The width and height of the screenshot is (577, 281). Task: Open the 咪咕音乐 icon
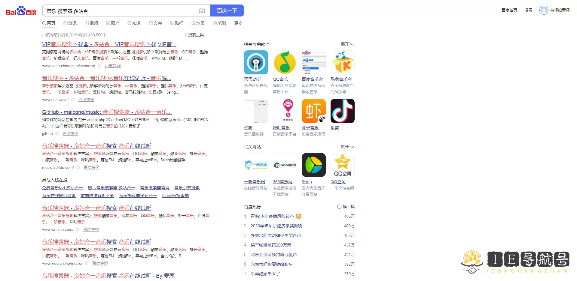pos(285,111)
